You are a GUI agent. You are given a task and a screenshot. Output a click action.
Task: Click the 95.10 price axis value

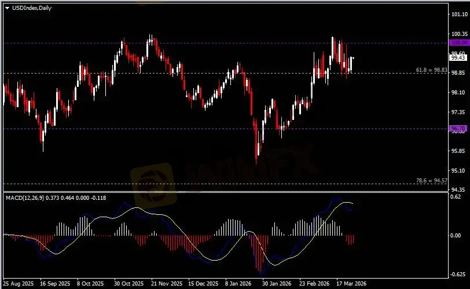(x=458, y=170)
